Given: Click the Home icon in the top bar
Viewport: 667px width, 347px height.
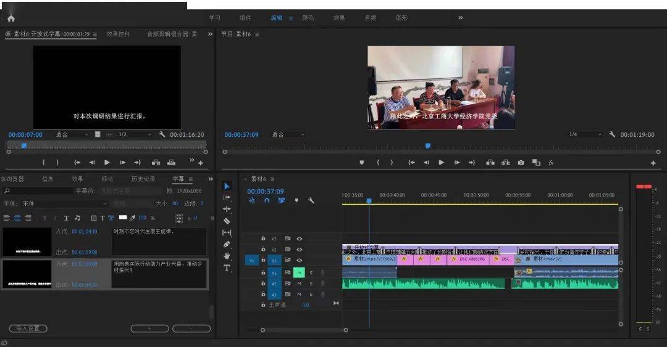Looking at the screenshot, I should pos(10,18).
